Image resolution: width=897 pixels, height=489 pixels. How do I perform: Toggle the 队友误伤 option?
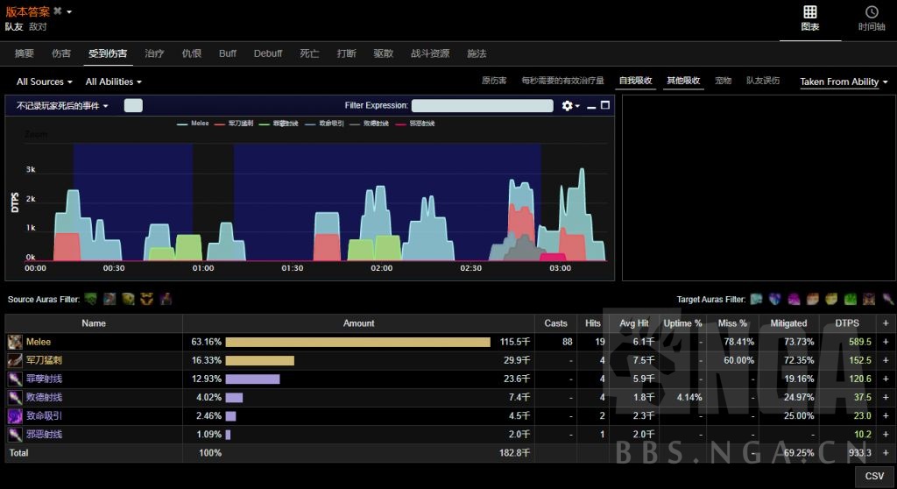coord(763,81)
